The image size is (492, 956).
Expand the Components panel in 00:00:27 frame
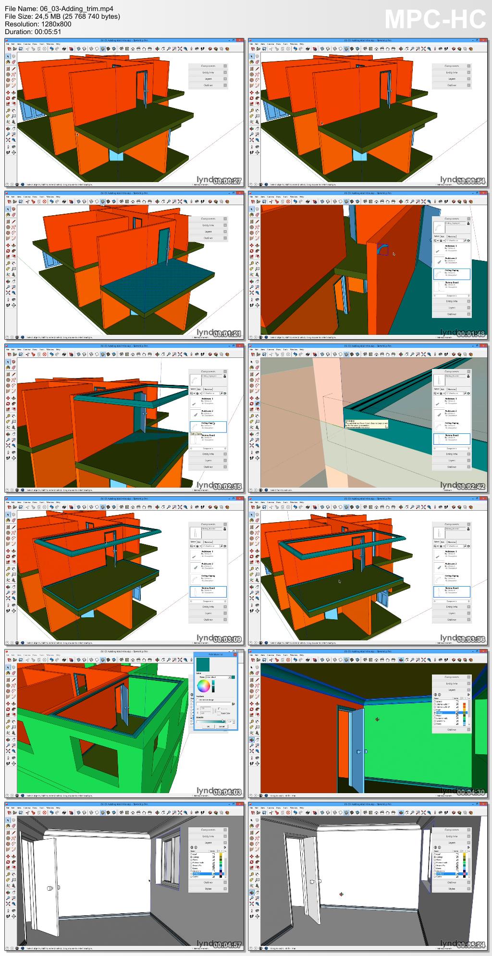[225, 66]
